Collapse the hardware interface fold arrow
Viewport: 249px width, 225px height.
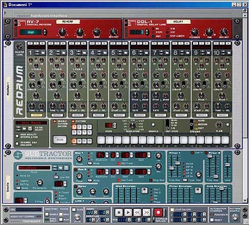[6, 13]
